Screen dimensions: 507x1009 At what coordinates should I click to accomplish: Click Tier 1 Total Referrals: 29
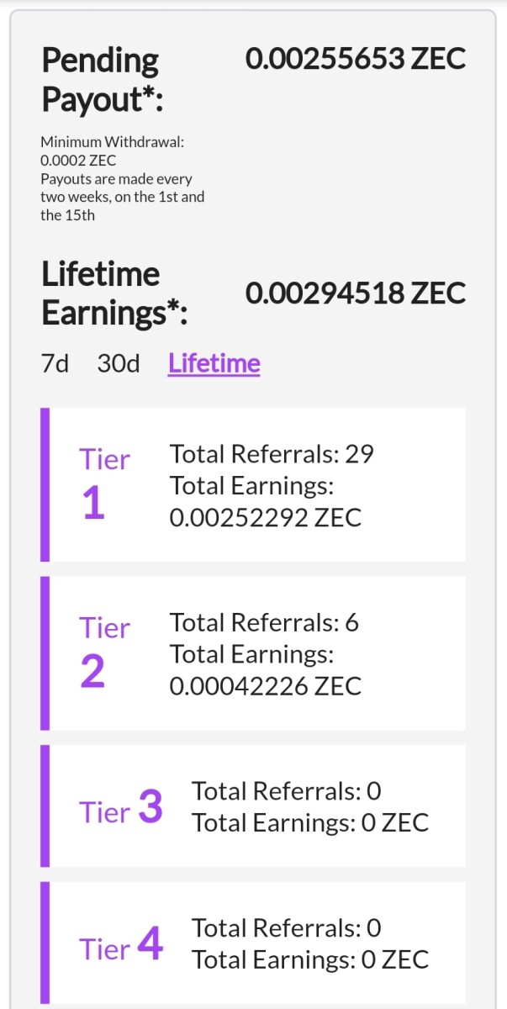coord(272,454)
